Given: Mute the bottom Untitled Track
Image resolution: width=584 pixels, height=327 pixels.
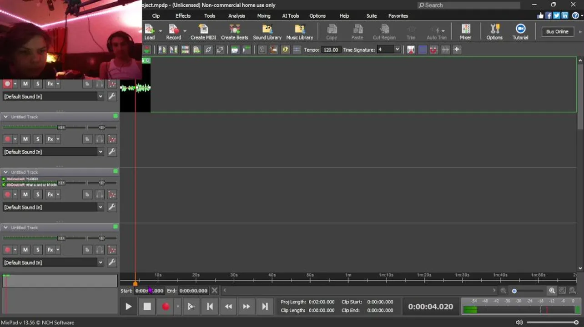Looking at the screenshot, I should click(25, 249).
